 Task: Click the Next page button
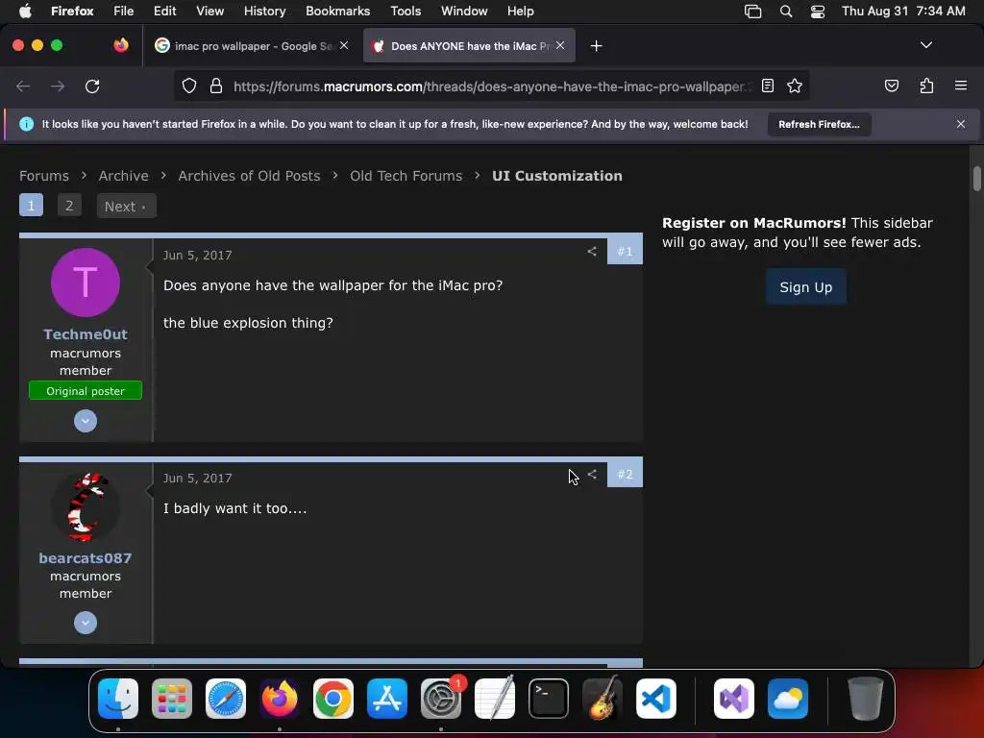pyautogui.click(x=126, y=206)
